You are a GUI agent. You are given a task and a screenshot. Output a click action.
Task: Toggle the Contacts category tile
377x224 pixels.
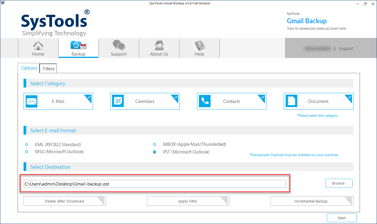point(232,101)
